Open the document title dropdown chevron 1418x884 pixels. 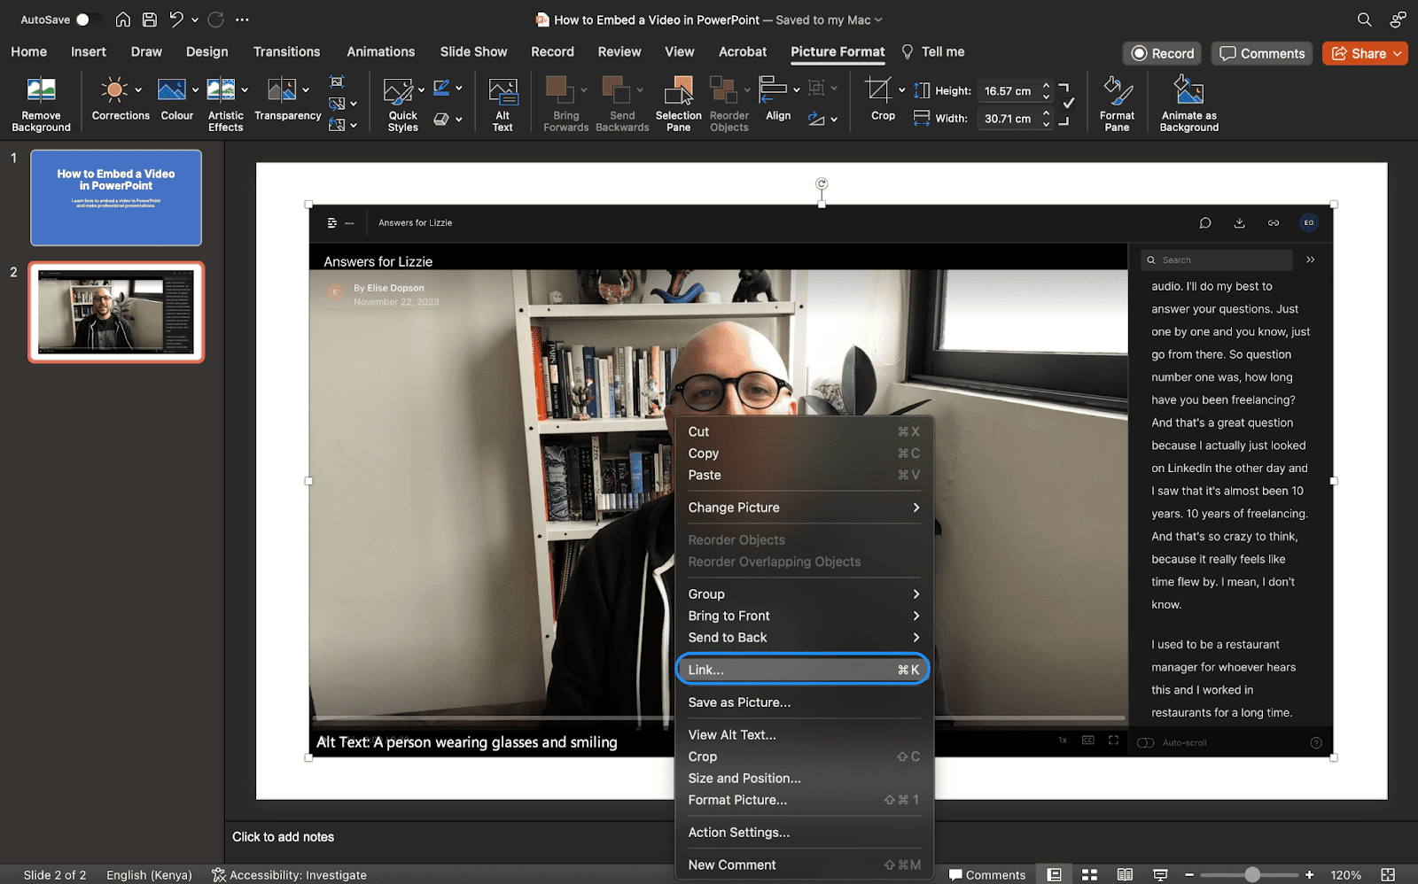click(x=878, y=19)
